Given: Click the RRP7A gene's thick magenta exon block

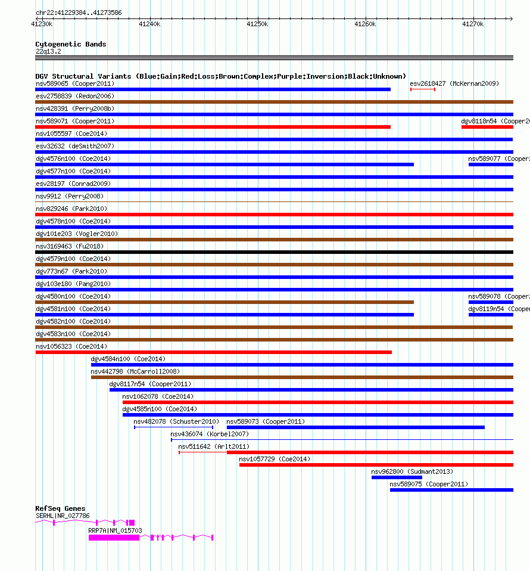Looking at the screenshot, I should click(114, 538).
